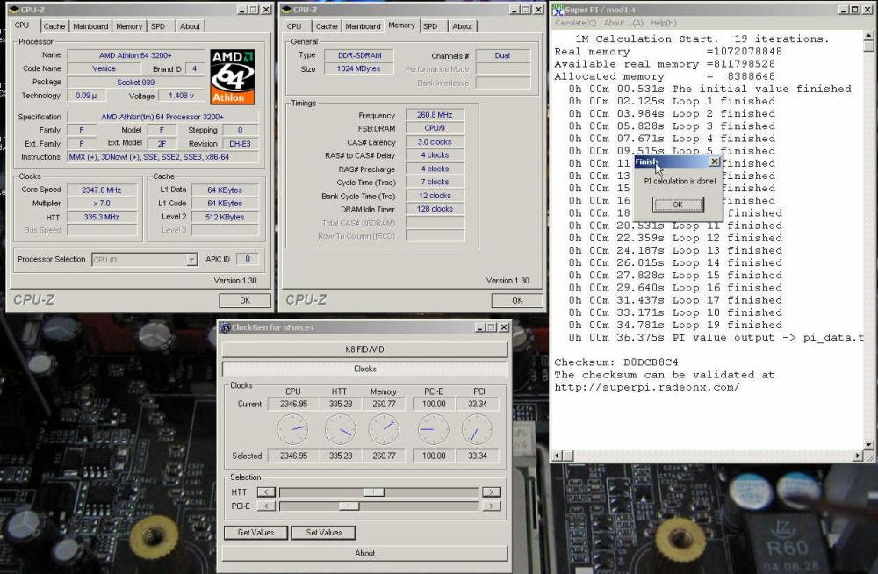
Task: Open Mainboard tab in right CPU-Z window
Action: click(x=363, y=26)
